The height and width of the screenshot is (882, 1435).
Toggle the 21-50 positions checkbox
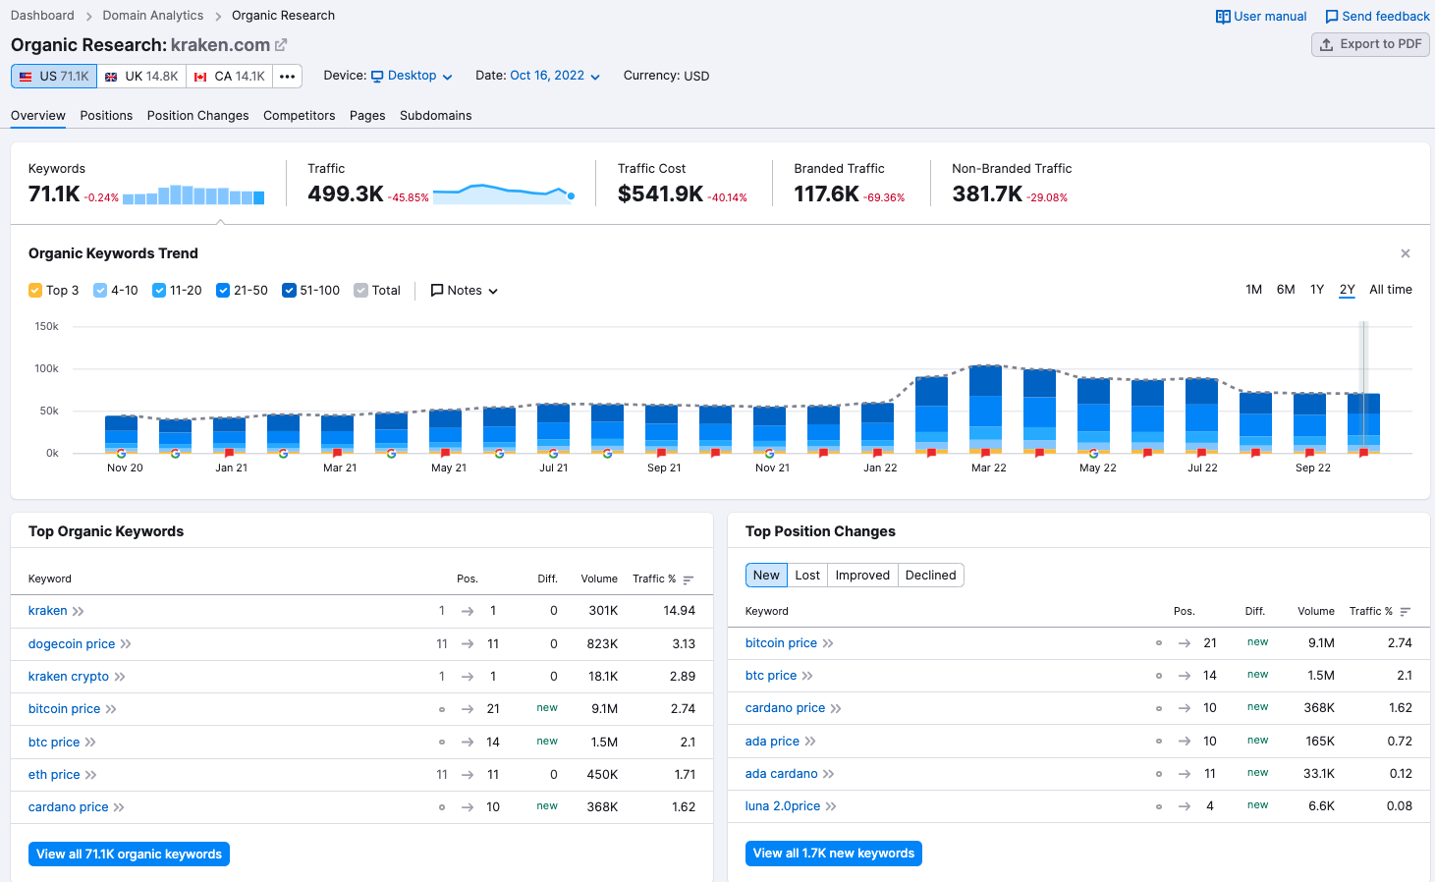tap(223, 291)
